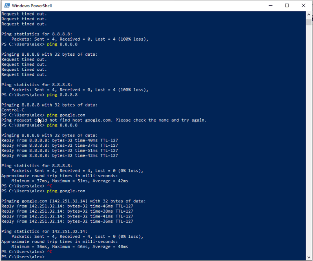The image size is (313, 261).
Task: Click the 'could not find host google.com' error line
Action: 104,120
